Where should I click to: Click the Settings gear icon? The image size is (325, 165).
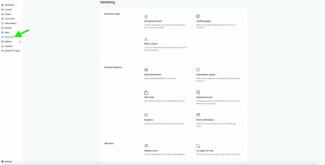[2, 162]
